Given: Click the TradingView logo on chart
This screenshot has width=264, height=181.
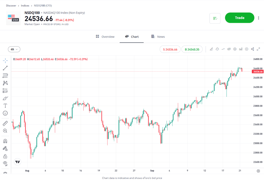Looking at the screenshot, I should 18,162.
